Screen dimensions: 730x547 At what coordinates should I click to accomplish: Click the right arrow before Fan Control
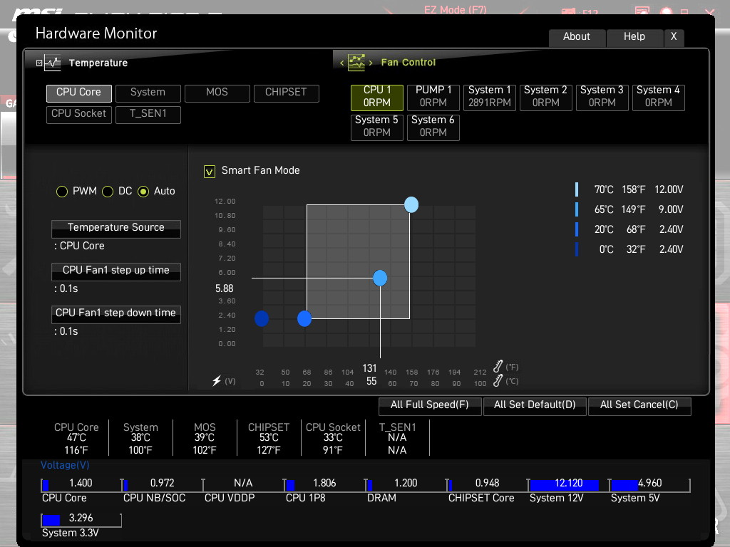371,63
